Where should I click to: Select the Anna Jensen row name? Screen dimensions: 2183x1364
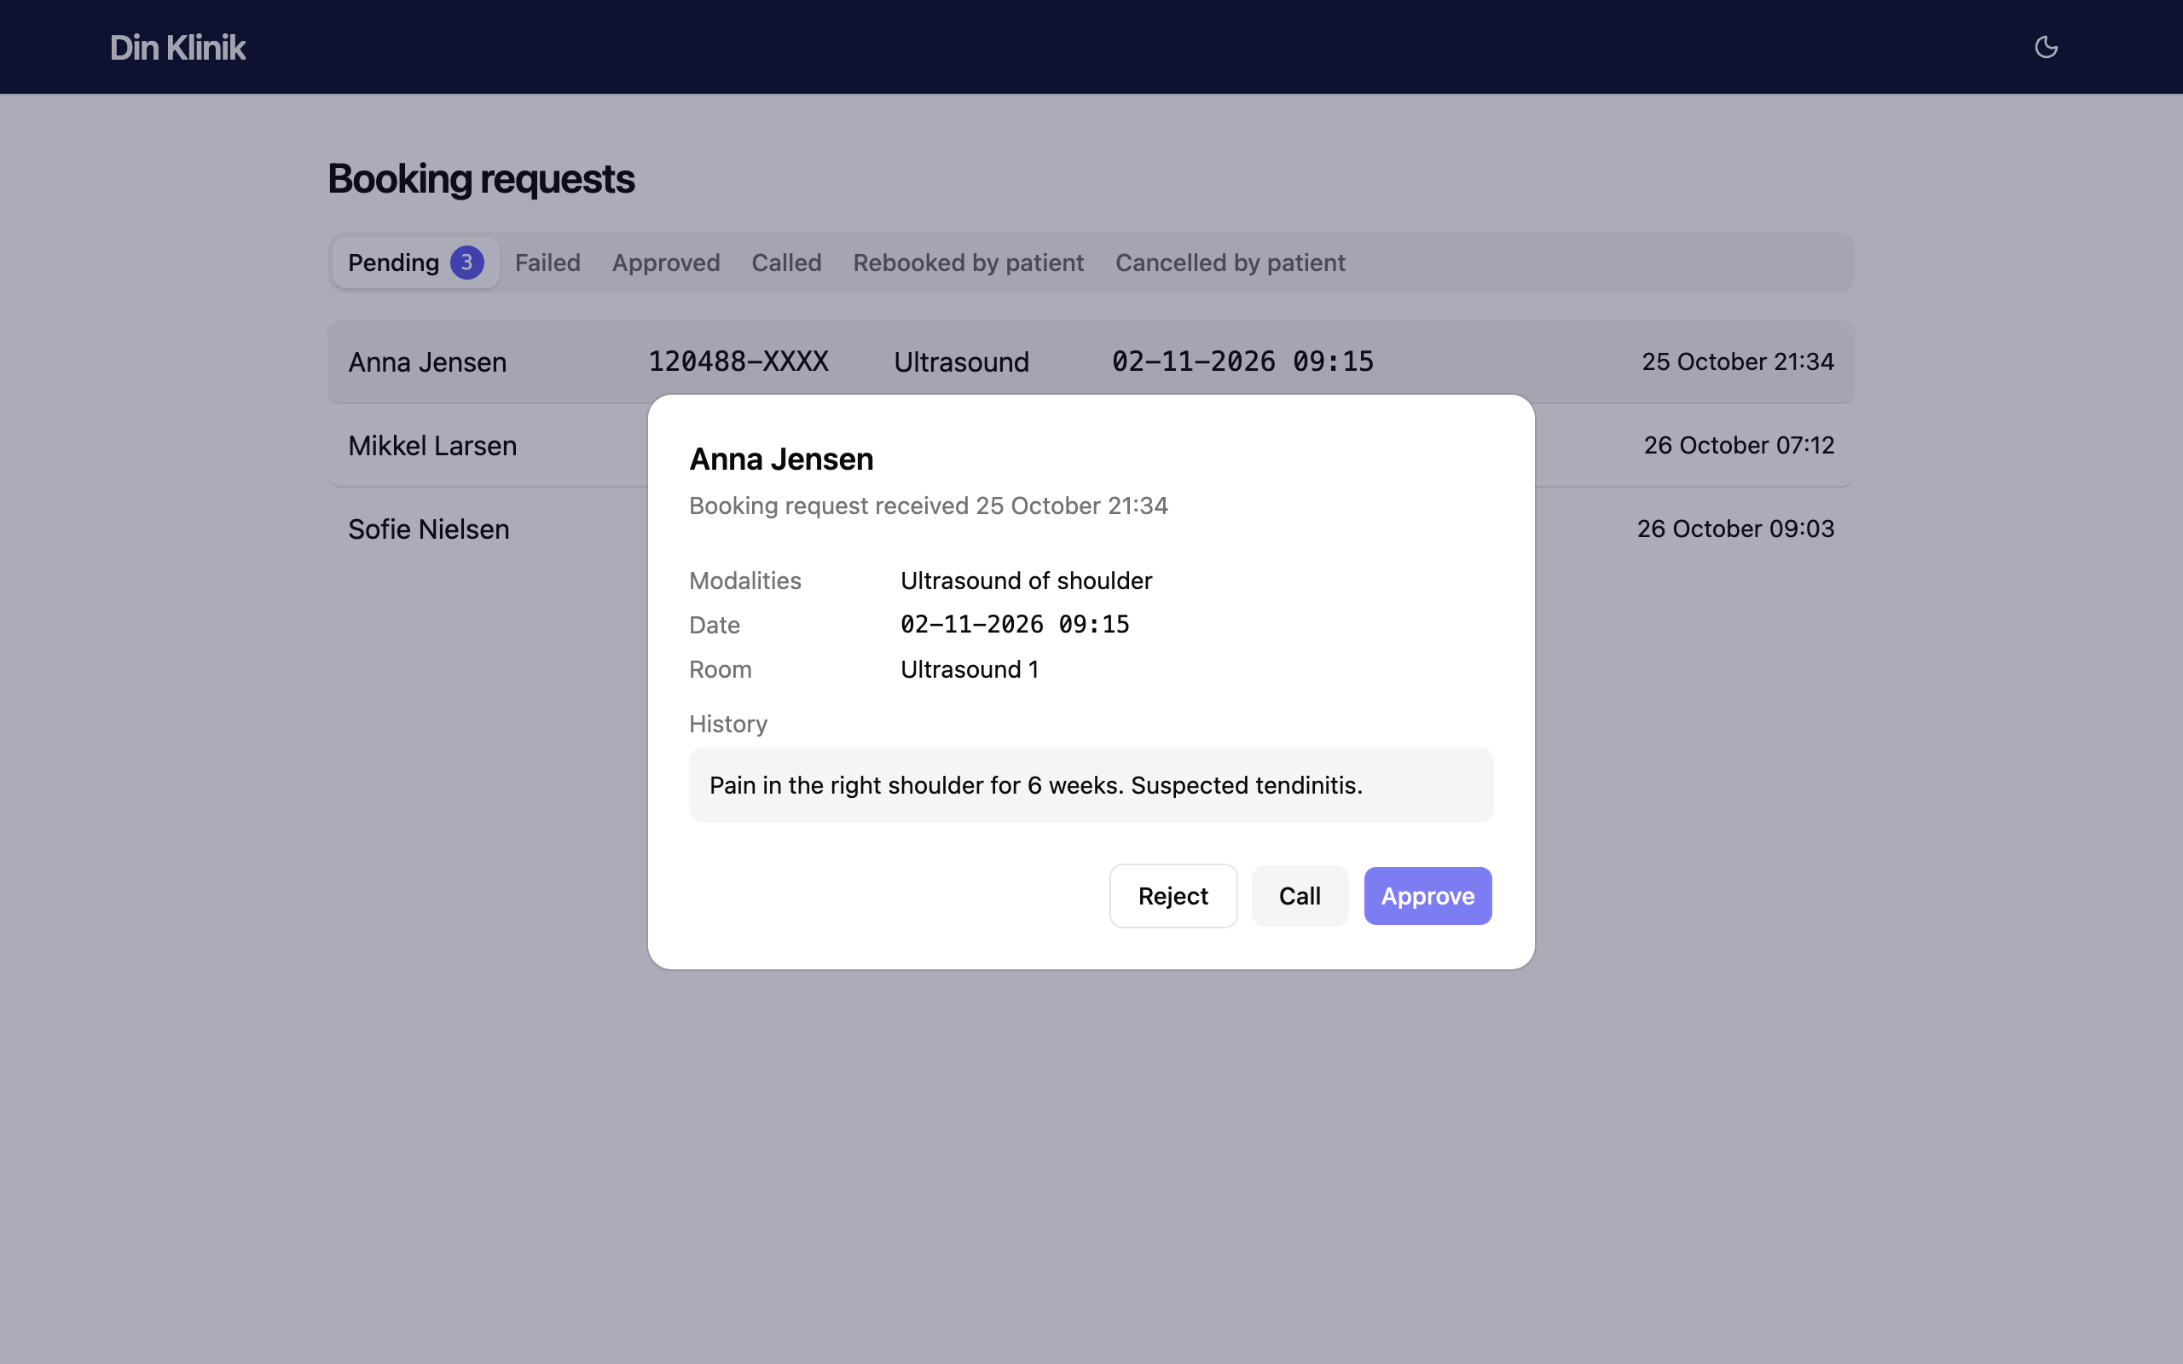pyautogui.click(x=427, y=361)
